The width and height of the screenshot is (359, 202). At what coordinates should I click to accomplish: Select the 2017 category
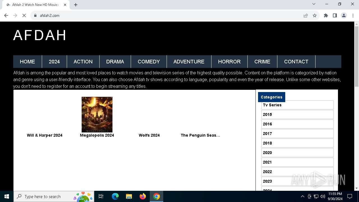pos(298,134)
